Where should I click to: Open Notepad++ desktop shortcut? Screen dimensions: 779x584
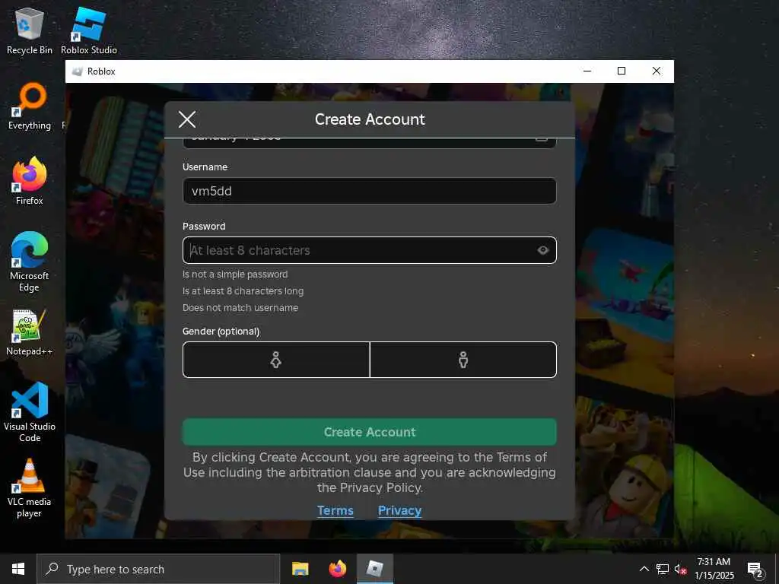click(30, 332)
